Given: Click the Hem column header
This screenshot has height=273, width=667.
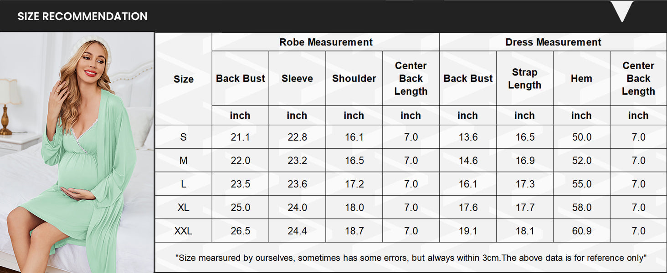Looking at the screenshot, I should coord(581,78).
